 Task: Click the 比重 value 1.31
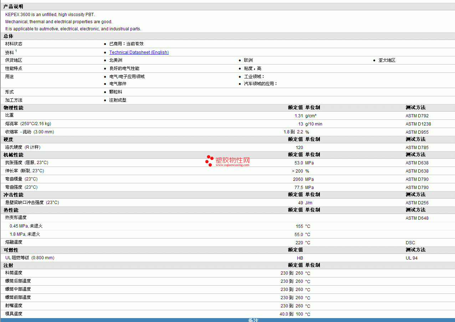[x=299, y=116]
